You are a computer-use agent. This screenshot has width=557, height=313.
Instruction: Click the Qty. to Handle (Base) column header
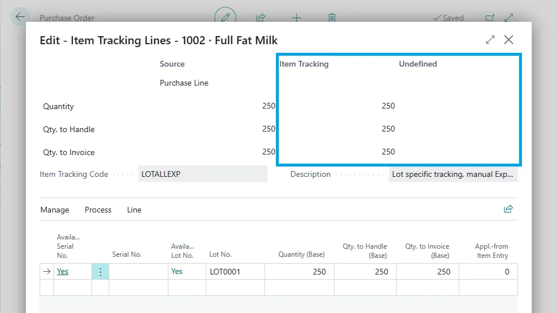tap(364, 251)
